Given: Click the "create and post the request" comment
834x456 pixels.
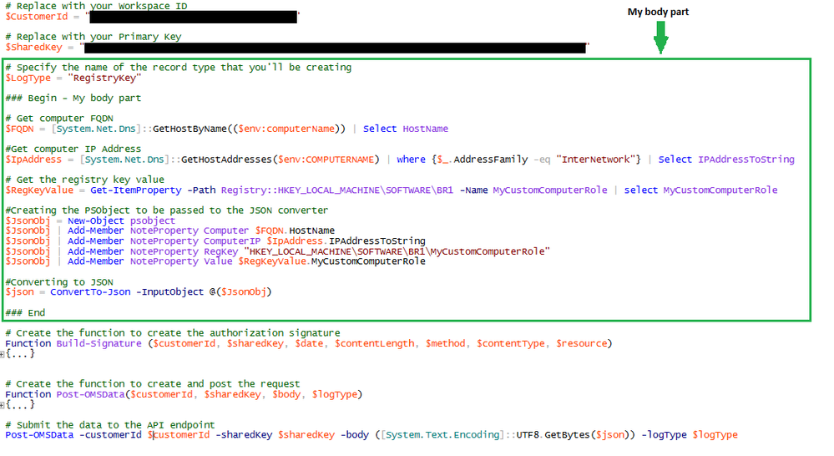Looking at the screenshot, I should pyautogui.click(x=153, y=384).
